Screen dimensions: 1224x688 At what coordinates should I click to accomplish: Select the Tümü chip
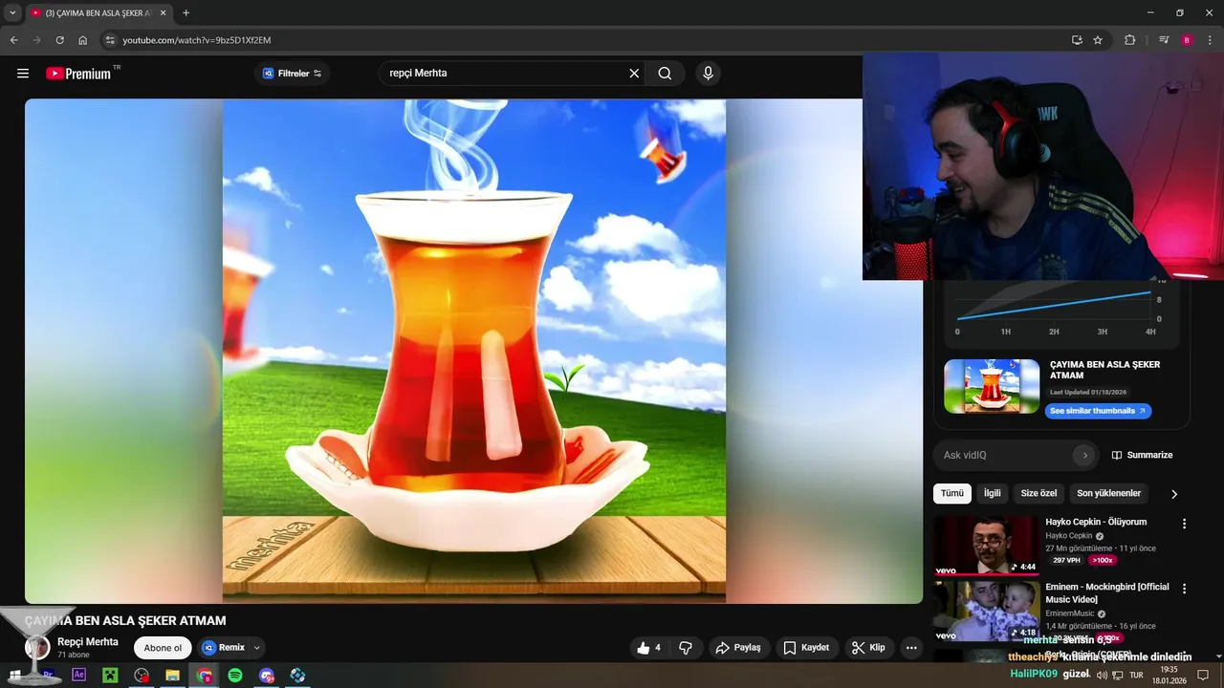952,494
